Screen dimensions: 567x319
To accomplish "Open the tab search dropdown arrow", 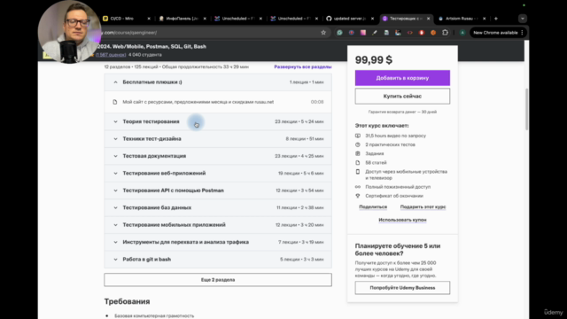I will tap(523, 19).
